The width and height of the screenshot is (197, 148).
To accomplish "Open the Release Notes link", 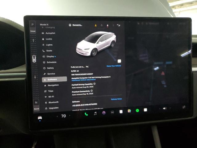I will 116,99.
